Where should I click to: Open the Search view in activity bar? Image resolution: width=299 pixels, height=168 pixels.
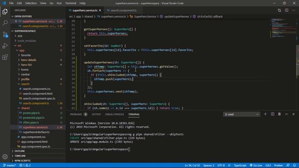click(x=5, y=23)
